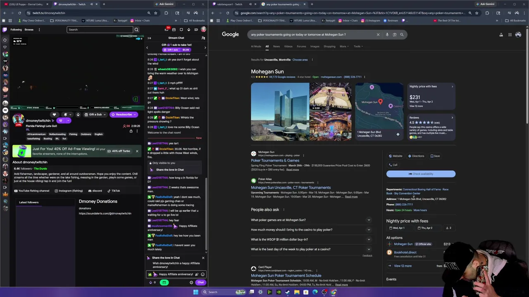Viewport: 529px width, 297px height.
Task: Switch to the Forums results tab
Action: (x=301, y=46)
